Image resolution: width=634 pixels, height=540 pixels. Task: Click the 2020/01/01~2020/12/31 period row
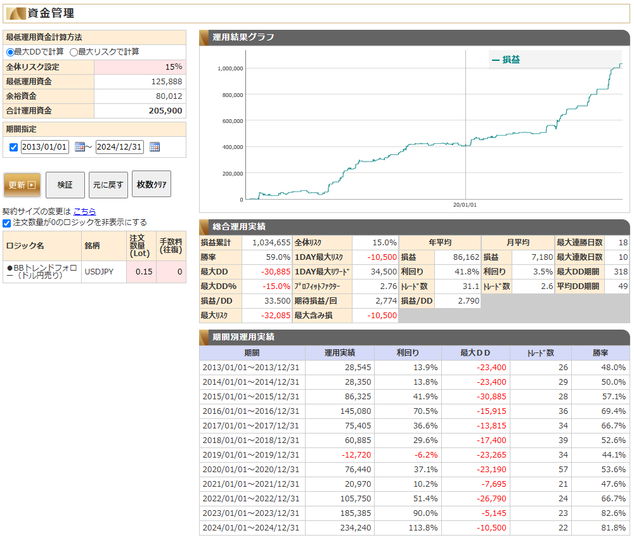(x=415, y=469)
